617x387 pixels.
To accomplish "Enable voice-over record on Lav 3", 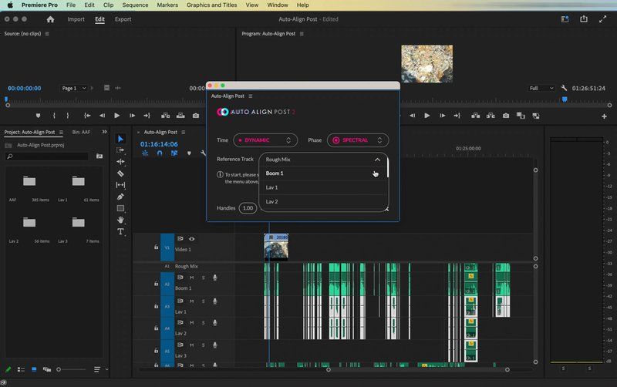I will pyautogui.click(x=215, y=345).
